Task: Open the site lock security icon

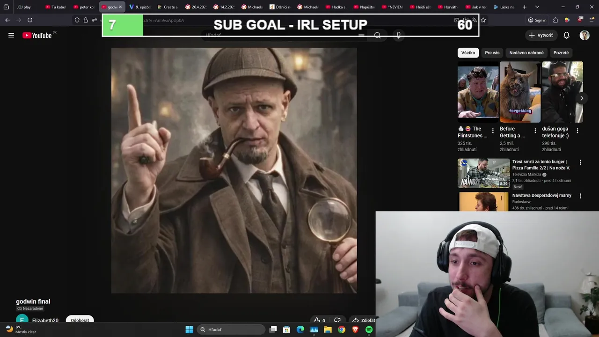Action: 86,20
